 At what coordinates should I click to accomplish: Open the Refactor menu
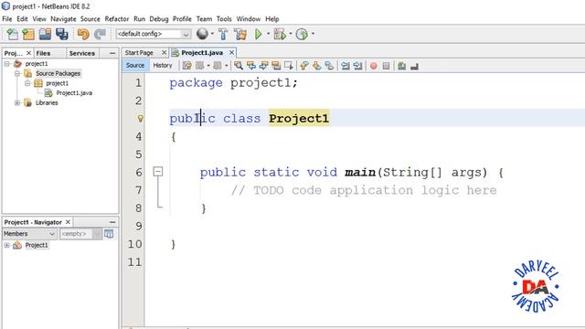[116, 18]
